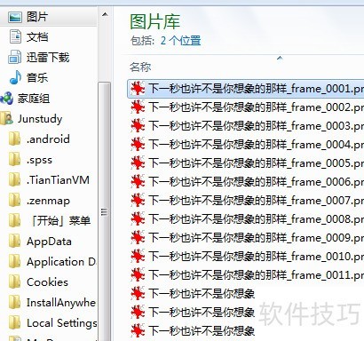The width and height of the screenshot is (364, 341).
Task: Click the file icon of frame_0011
Action: tap(138, 275)
